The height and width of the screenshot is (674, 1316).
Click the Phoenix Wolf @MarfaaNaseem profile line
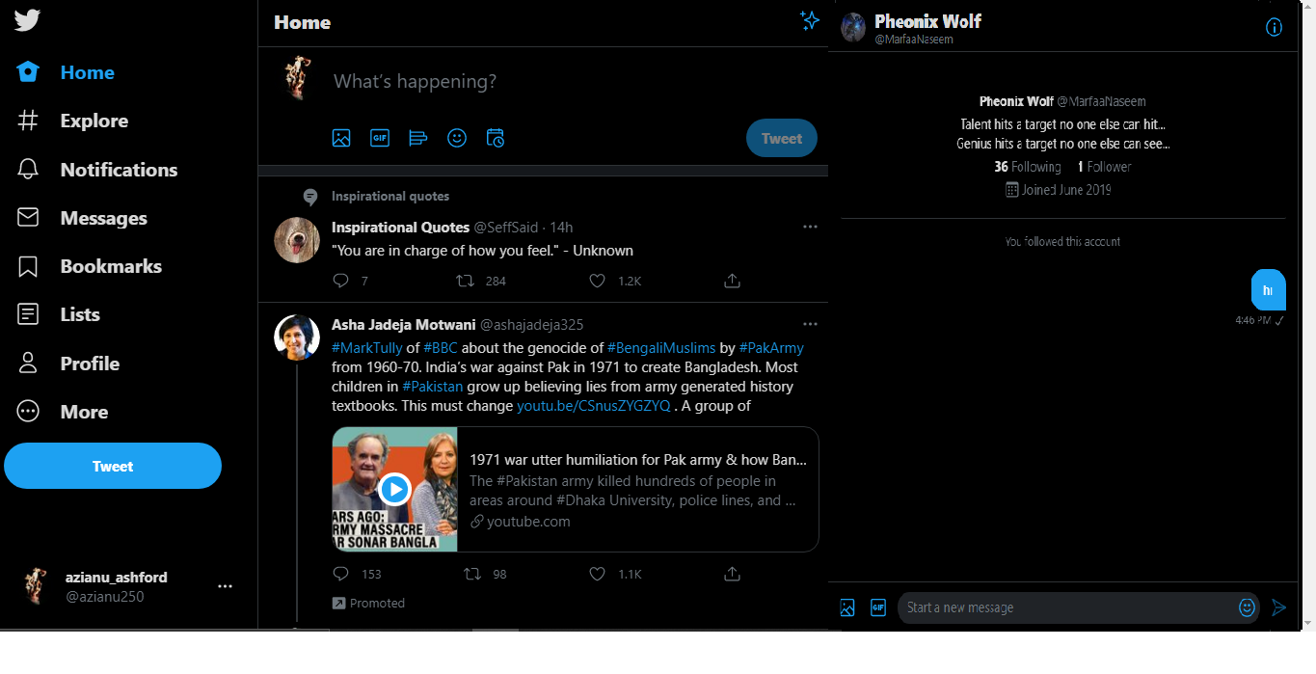point(1062,101)
